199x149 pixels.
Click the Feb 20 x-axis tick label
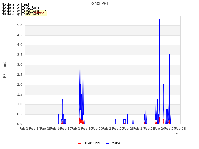point(97,129)
